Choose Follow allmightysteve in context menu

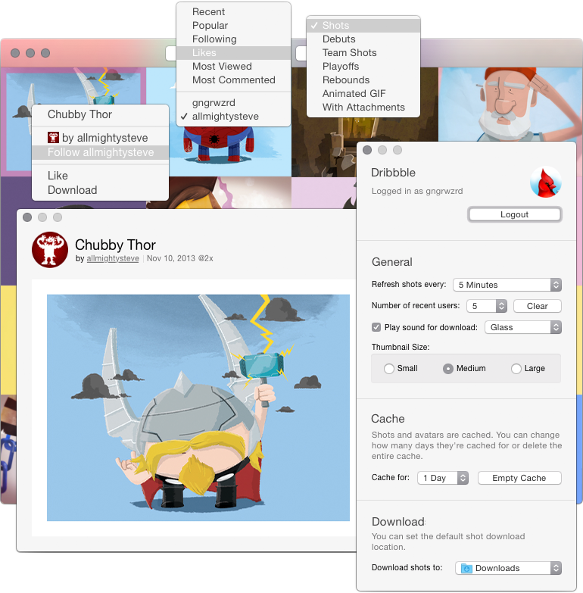click(100, 152)
